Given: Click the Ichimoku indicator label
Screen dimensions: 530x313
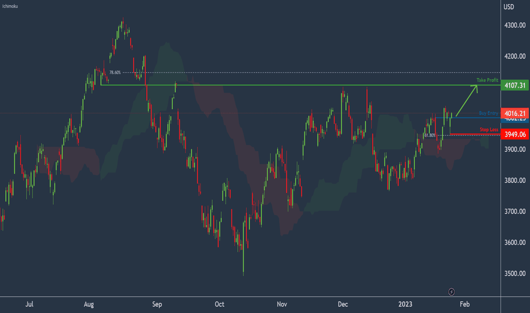Looking at the screenshot, I should click(x=10, y=6).
